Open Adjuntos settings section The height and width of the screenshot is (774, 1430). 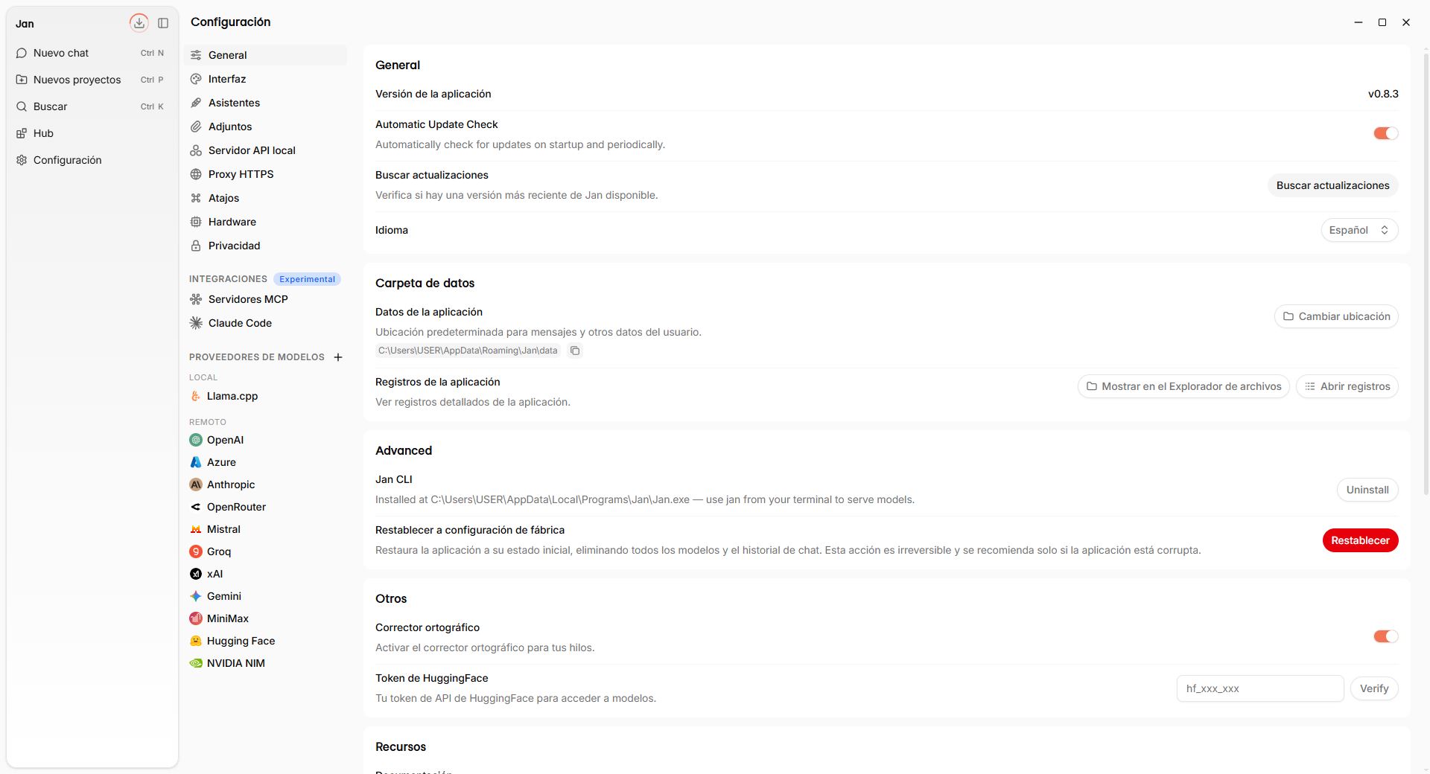(x=265, y=127)
